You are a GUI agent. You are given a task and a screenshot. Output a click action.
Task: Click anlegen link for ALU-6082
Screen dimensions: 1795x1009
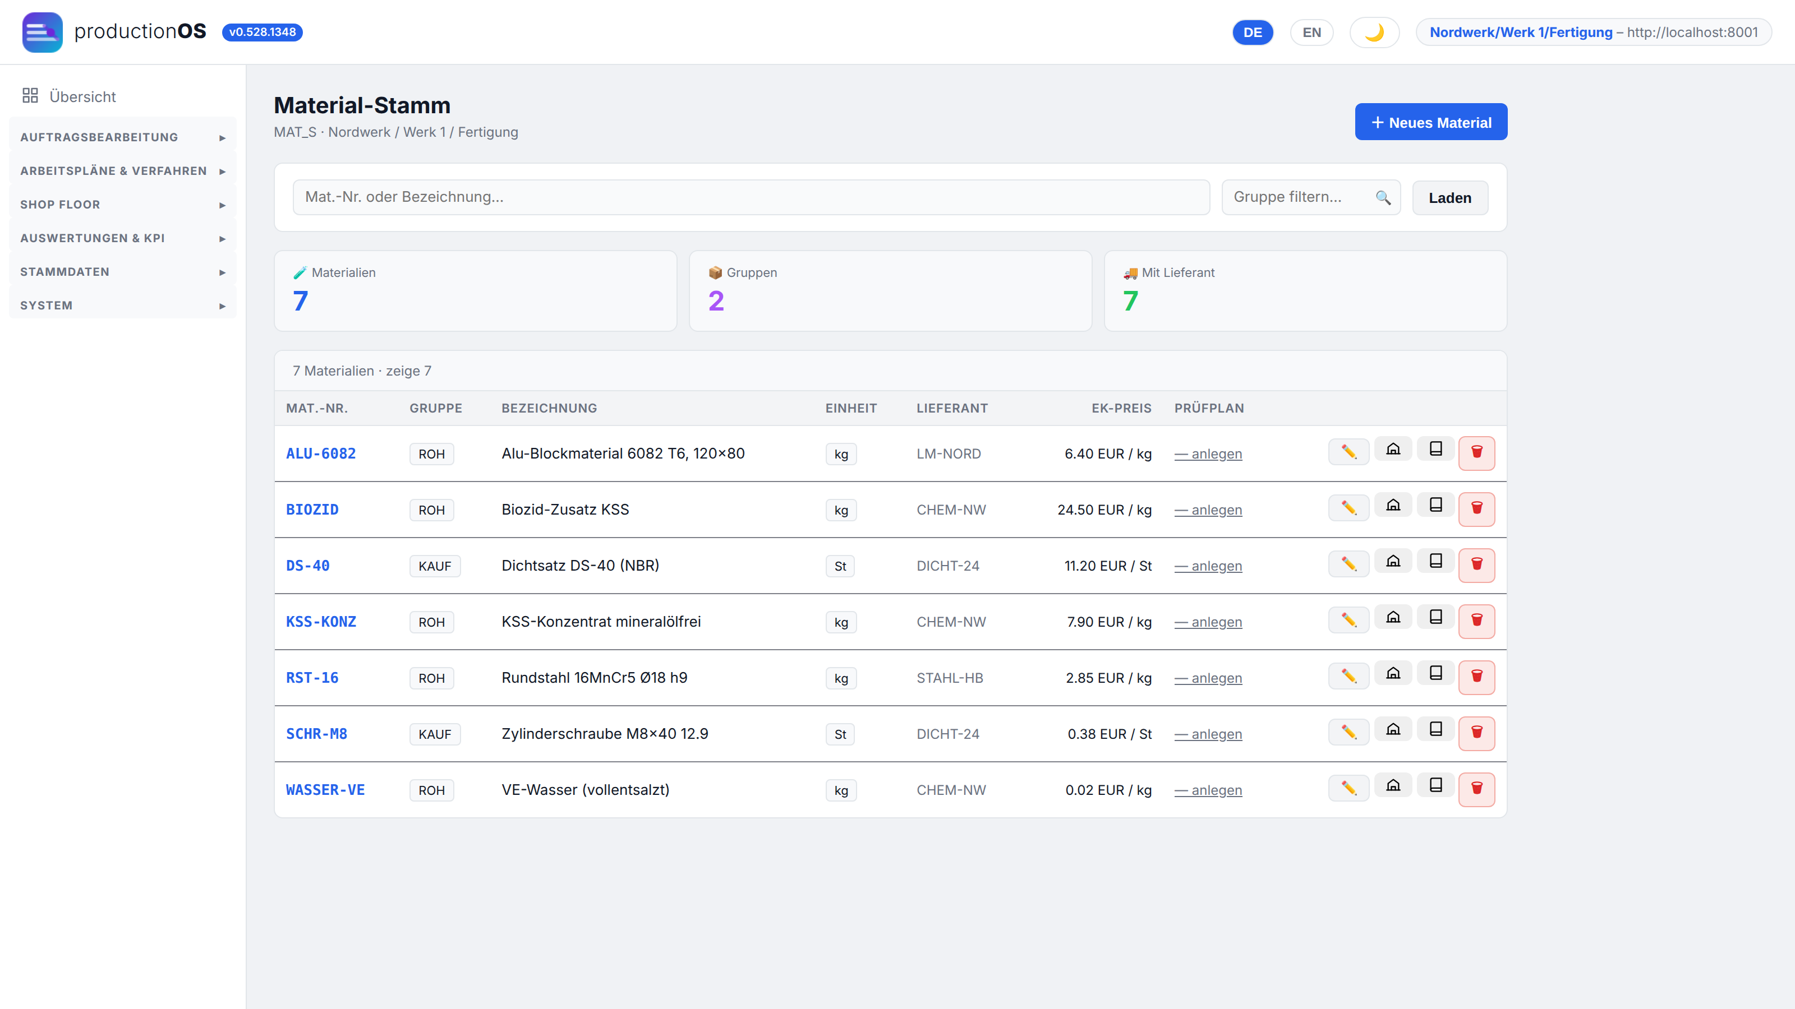[x=1208, y=454]
